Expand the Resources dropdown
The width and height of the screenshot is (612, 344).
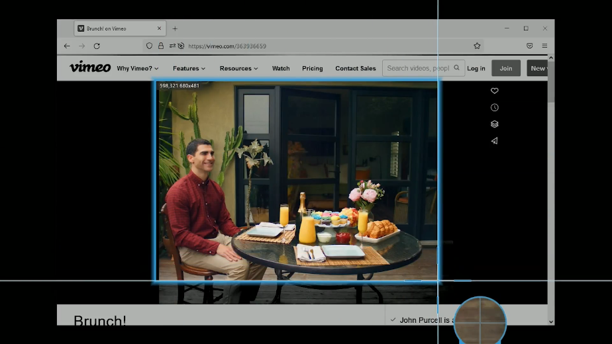pos(239,68)
